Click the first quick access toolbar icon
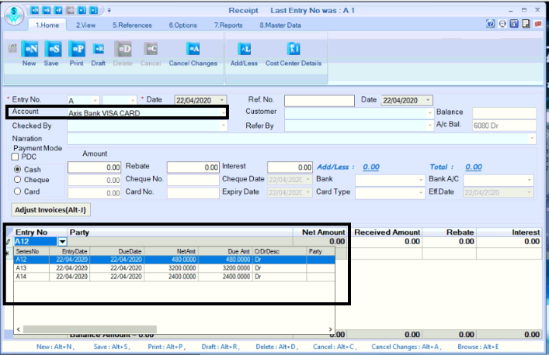Screen dimensions: 549x355 34,10
